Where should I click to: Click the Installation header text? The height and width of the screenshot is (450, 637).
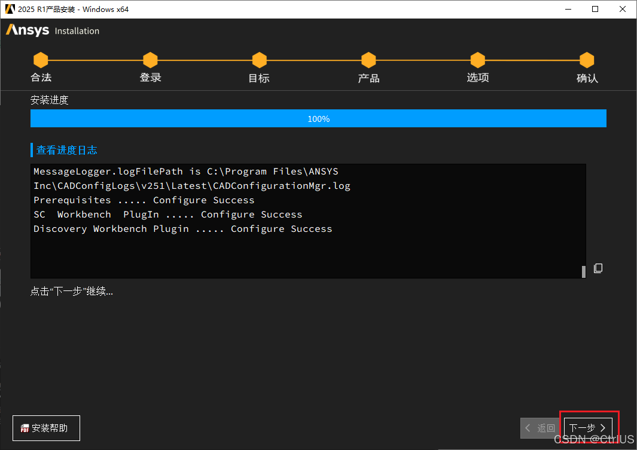click(x=77, y=31)
